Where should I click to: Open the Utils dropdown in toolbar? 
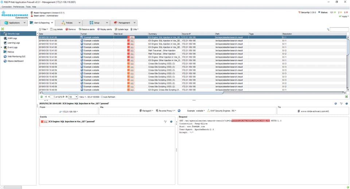pyautogui.click(x=135, y=29)
